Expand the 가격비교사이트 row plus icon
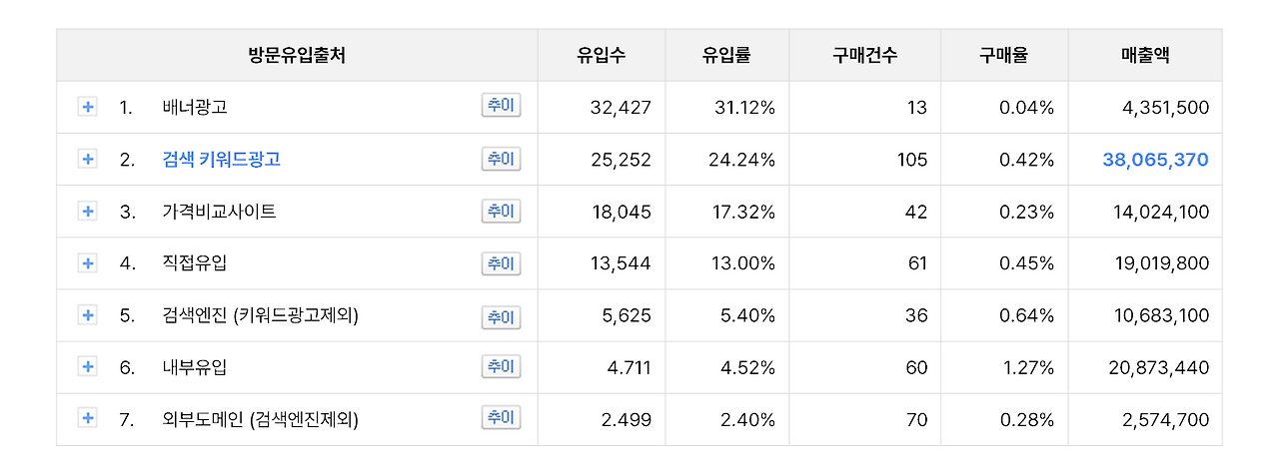Viewport: 1279px width, 475px height. [x=88, y=211]
